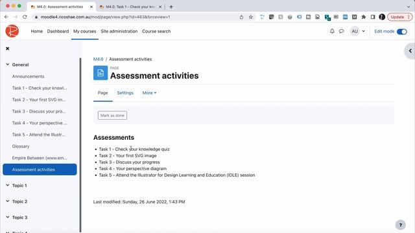The height and width of the screenshot is (233, 415).
Task: Switch to M4.0 Task 1 browser tab
Action: point(130,7)
